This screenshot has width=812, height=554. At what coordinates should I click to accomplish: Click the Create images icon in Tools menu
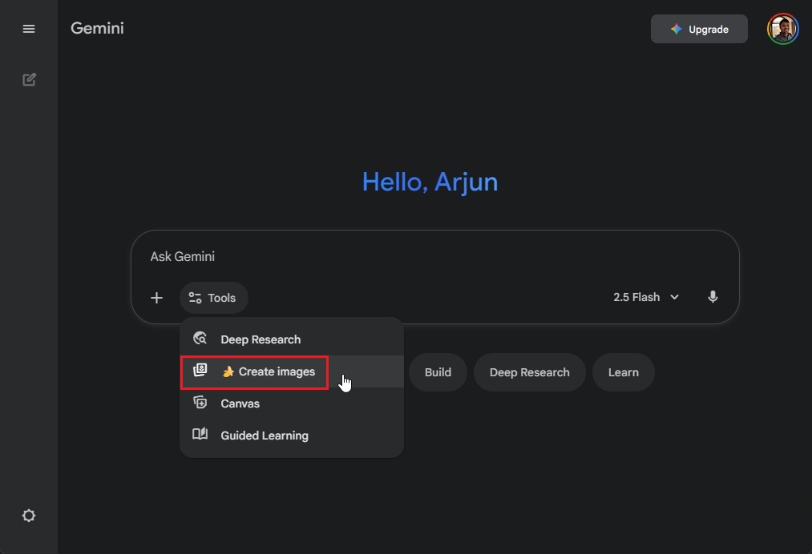pyautogui.click(x=200, y=371)
